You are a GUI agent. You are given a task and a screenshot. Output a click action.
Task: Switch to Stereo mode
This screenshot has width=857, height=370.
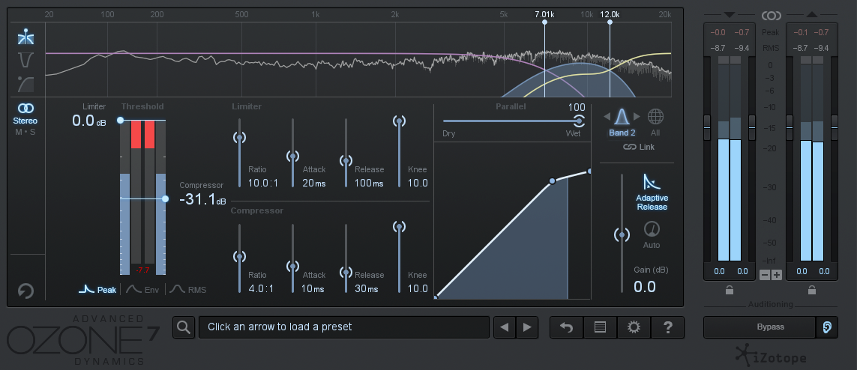point(25,114)
